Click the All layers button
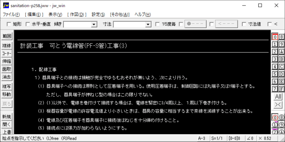This screenshot has width=285, height=142. 278,97
